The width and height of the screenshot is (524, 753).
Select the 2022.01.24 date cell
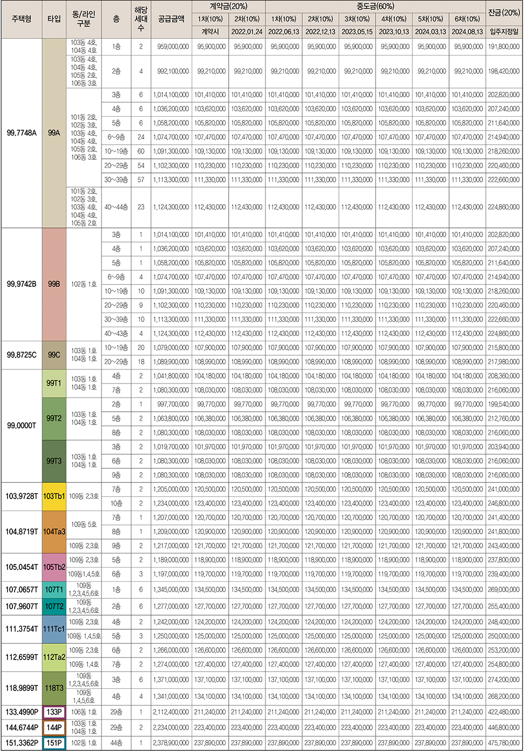click(247, 32)
